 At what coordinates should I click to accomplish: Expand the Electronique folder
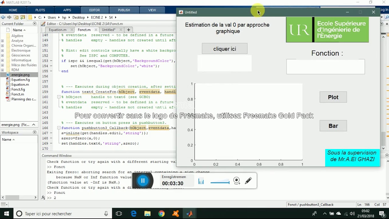(2, 50)
